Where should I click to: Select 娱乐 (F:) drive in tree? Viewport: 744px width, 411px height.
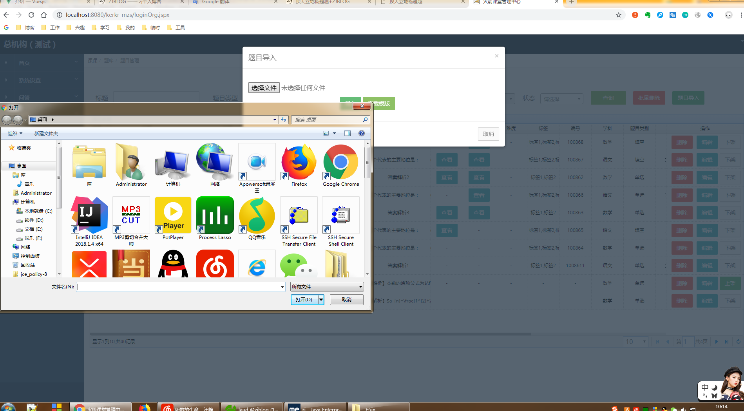[x=29, y=238]
